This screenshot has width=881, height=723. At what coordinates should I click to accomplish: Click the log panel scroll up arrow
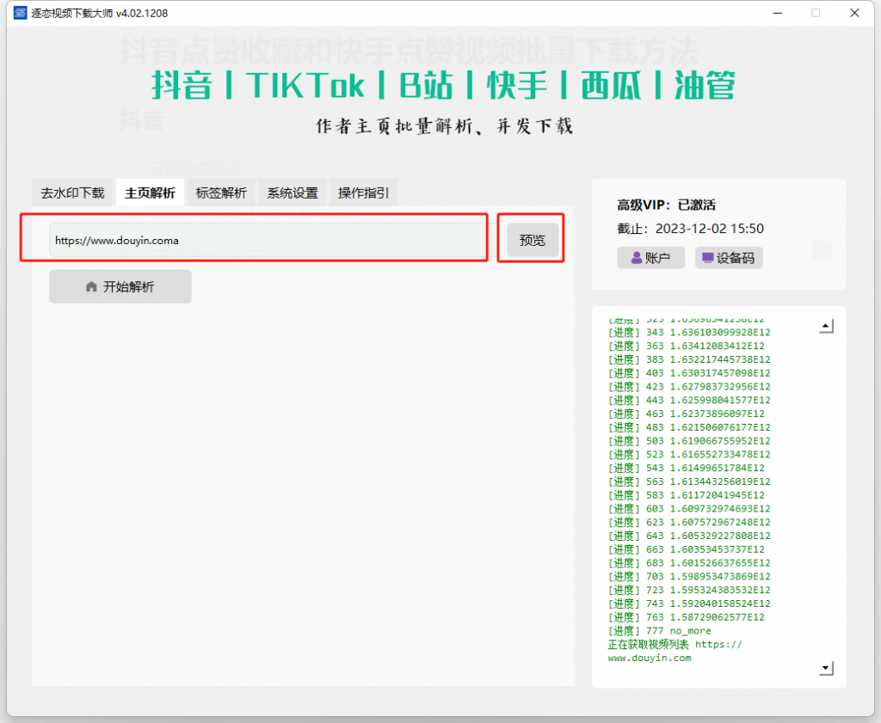(x=826, y=326)
